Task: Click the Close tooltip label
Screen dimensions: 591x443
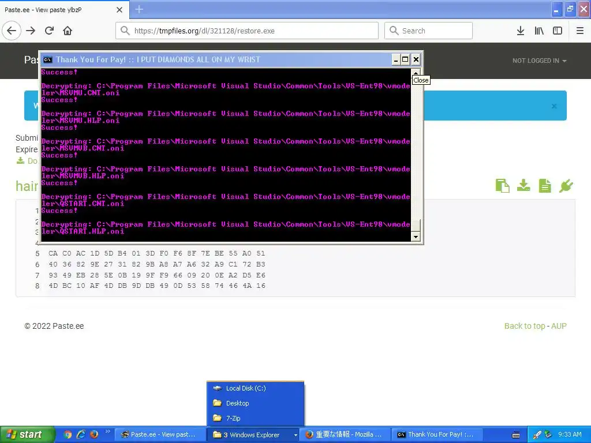Action: point(421,80)
